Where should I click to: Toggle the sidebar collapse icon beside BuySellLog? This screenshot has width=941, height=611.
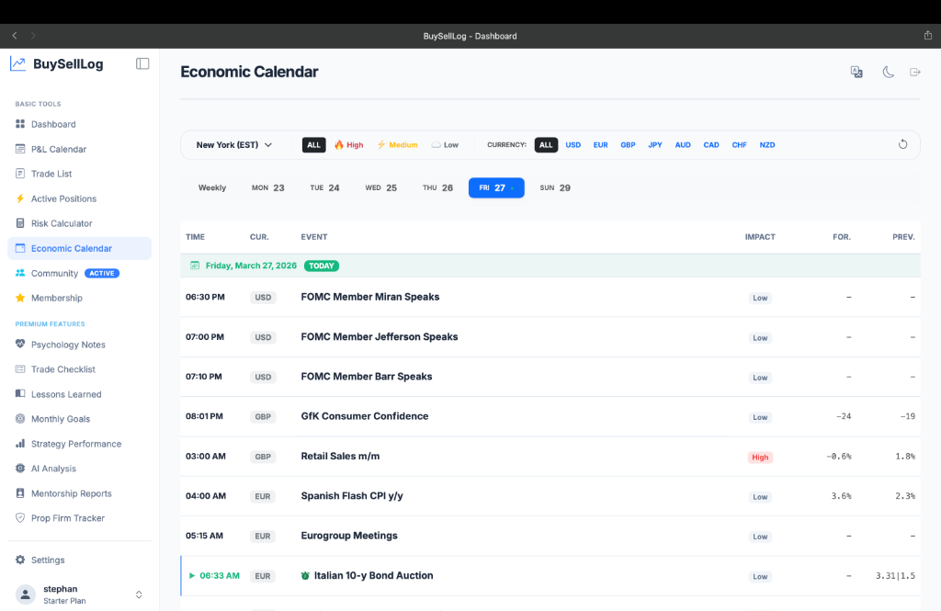142,63
